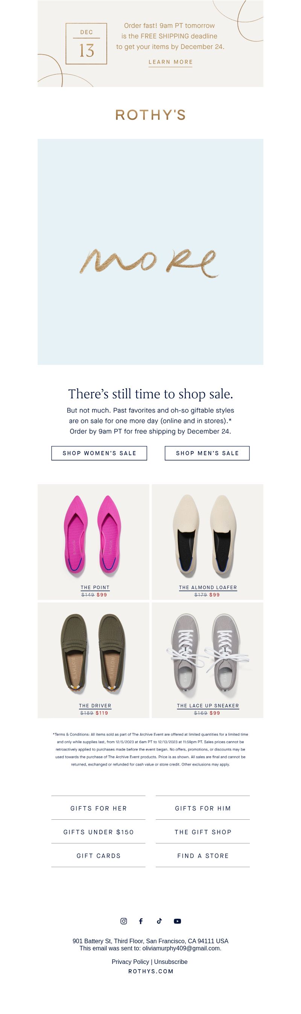This screenshot has height=1014, width=301.
Task: Click the gold 'more' hero banner
Action: coord(150,252)
